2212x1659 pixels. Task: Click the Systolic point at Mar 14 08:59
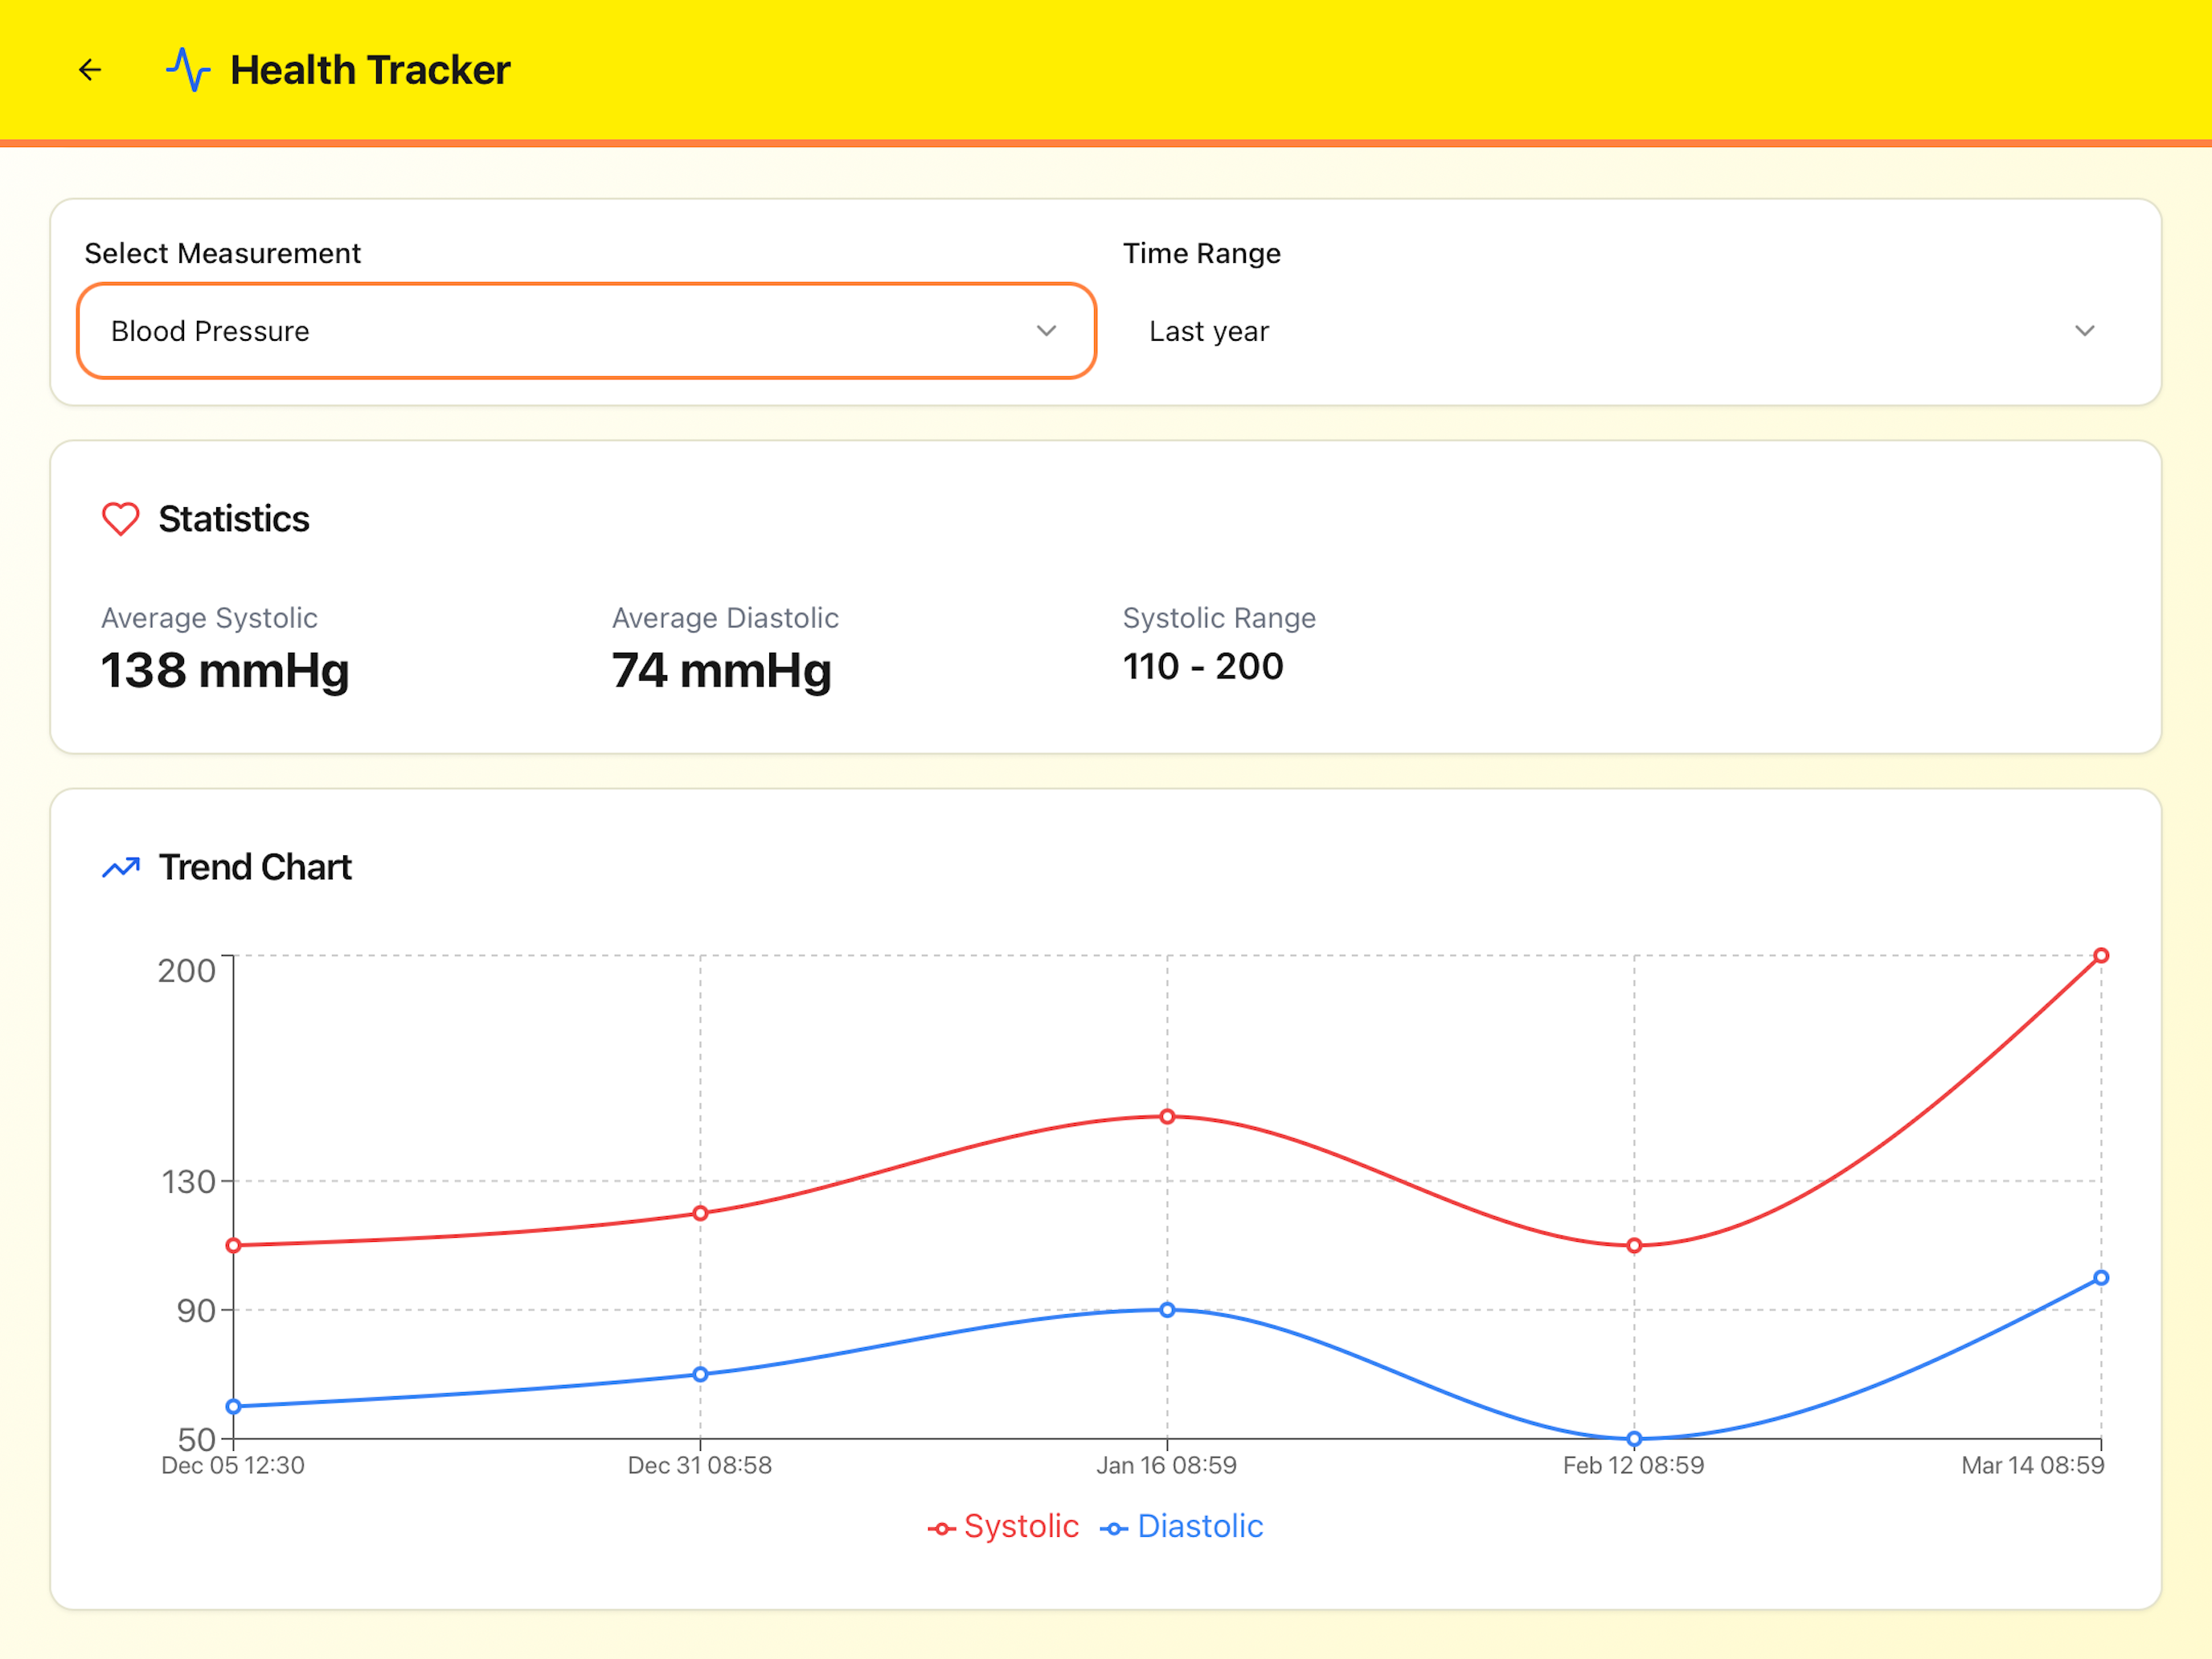coord(2101,955)
